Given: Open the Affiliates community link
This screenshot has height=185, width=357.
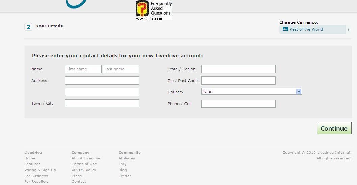Looking at the screenshot, I should coord(127,158).
